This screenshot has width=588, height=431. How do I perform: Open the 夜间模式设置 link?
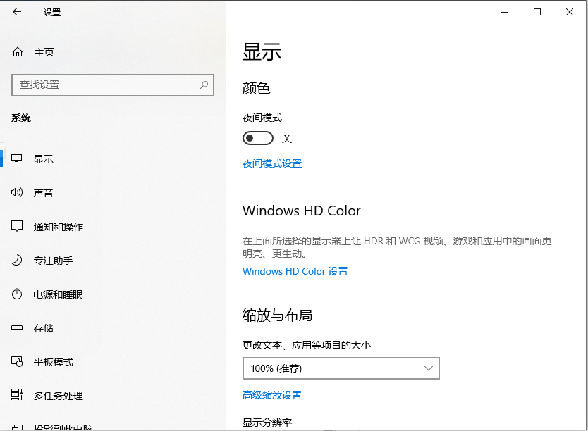pos(272,163)
